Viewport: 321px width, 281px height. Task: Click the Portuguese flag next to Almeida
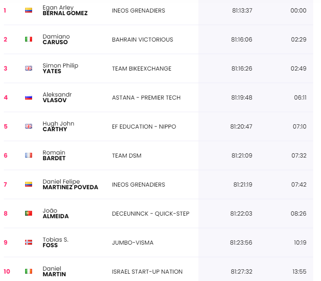click(29, 213)
